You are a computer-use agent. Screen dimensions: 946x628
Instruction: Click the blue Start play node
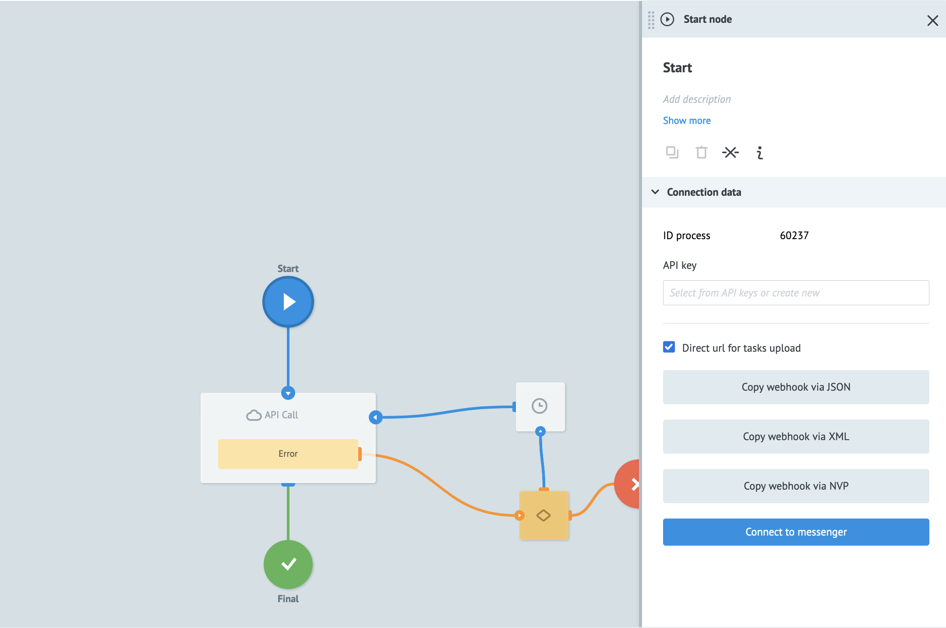[288, 302]
